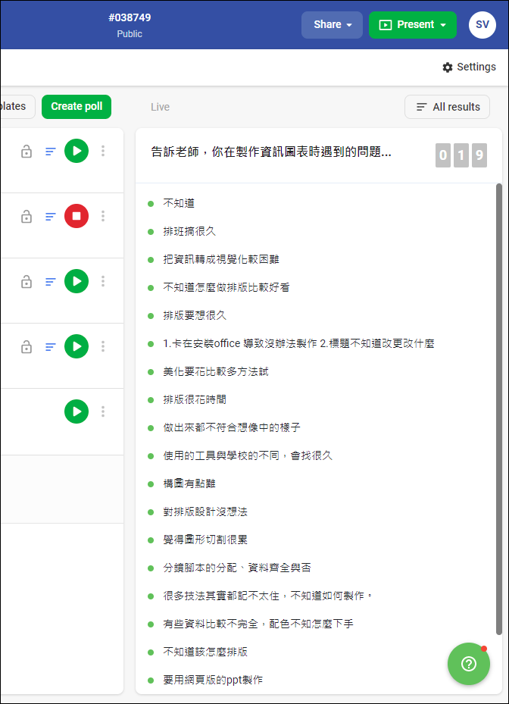Click the red stop poll button

click(77, 216)
